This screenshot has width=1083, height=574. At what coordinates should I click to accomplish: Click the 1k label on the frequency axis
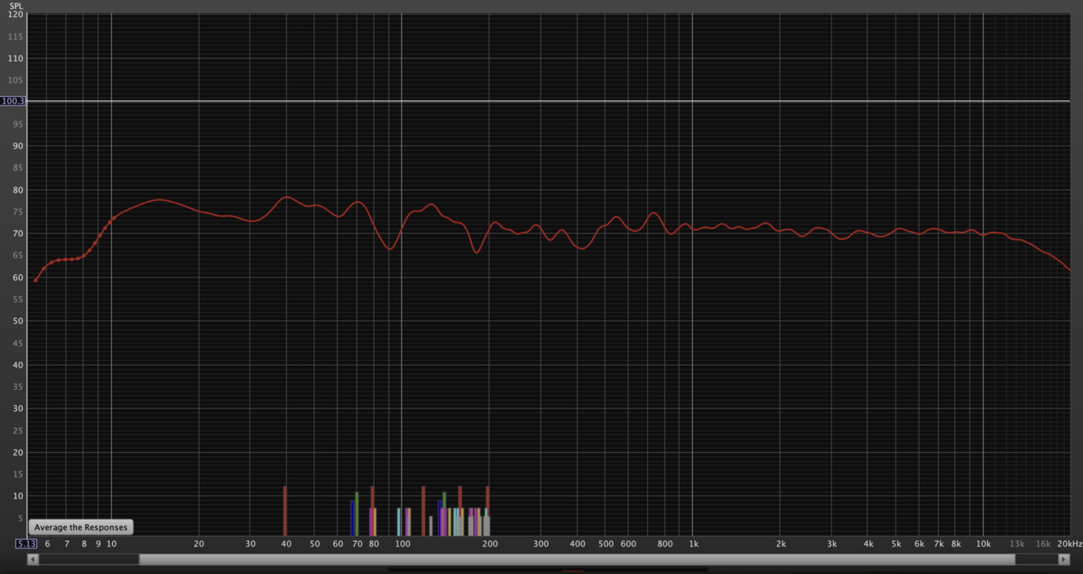click(x=693, y=544)
